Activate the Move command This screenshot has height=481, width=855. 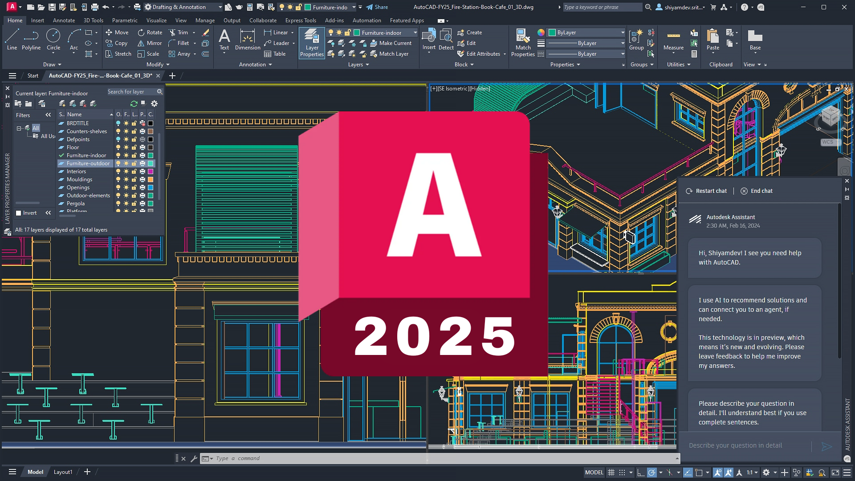click(x=117, y=32)
